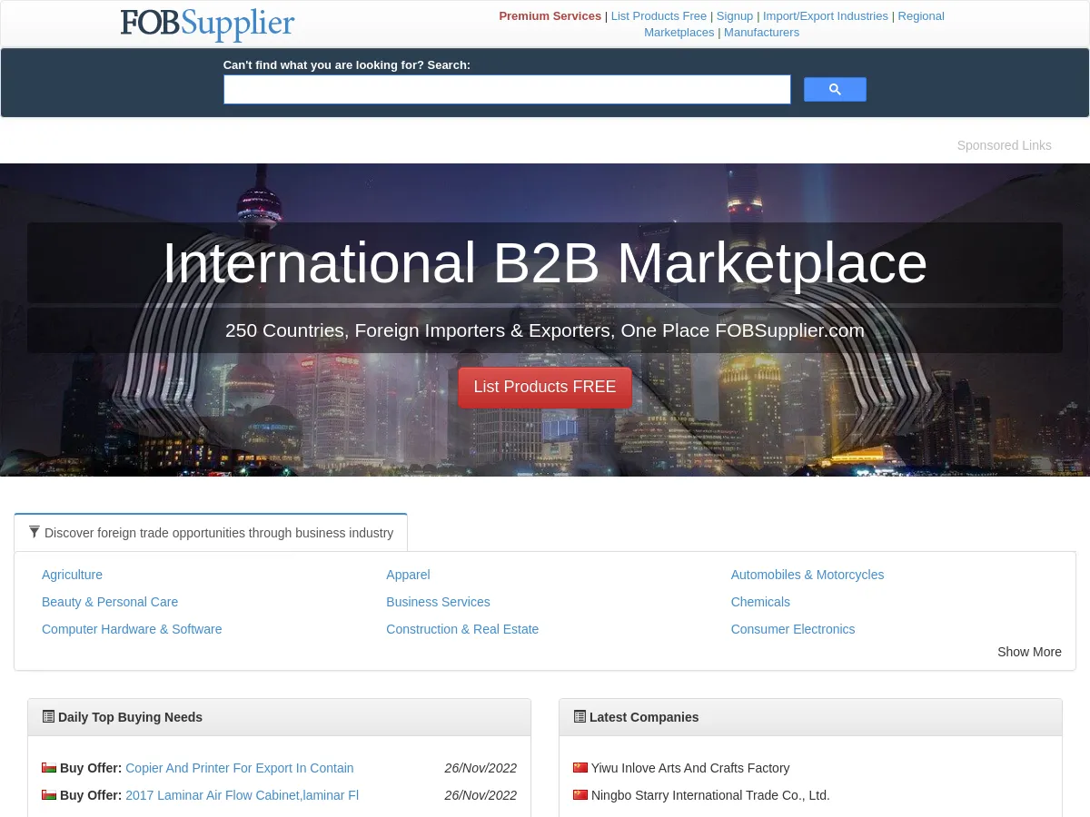This screenshot has width=1090, height=817.
Task: Browse the Chemicals category
Action: pos(760,602)
